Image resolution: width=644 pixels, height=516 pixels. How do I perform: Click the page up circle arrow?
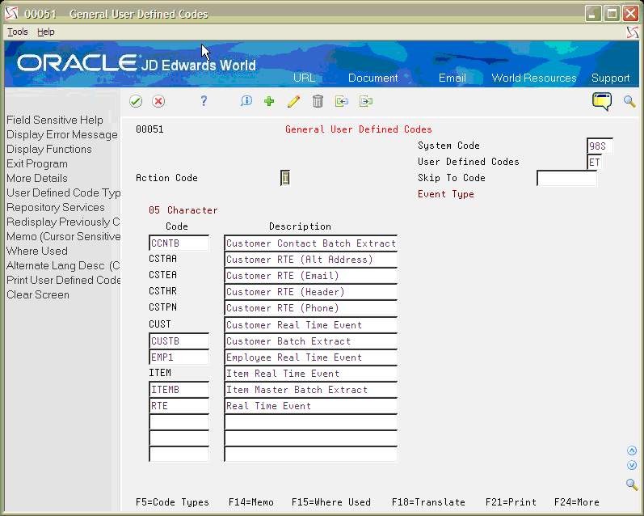632,450
